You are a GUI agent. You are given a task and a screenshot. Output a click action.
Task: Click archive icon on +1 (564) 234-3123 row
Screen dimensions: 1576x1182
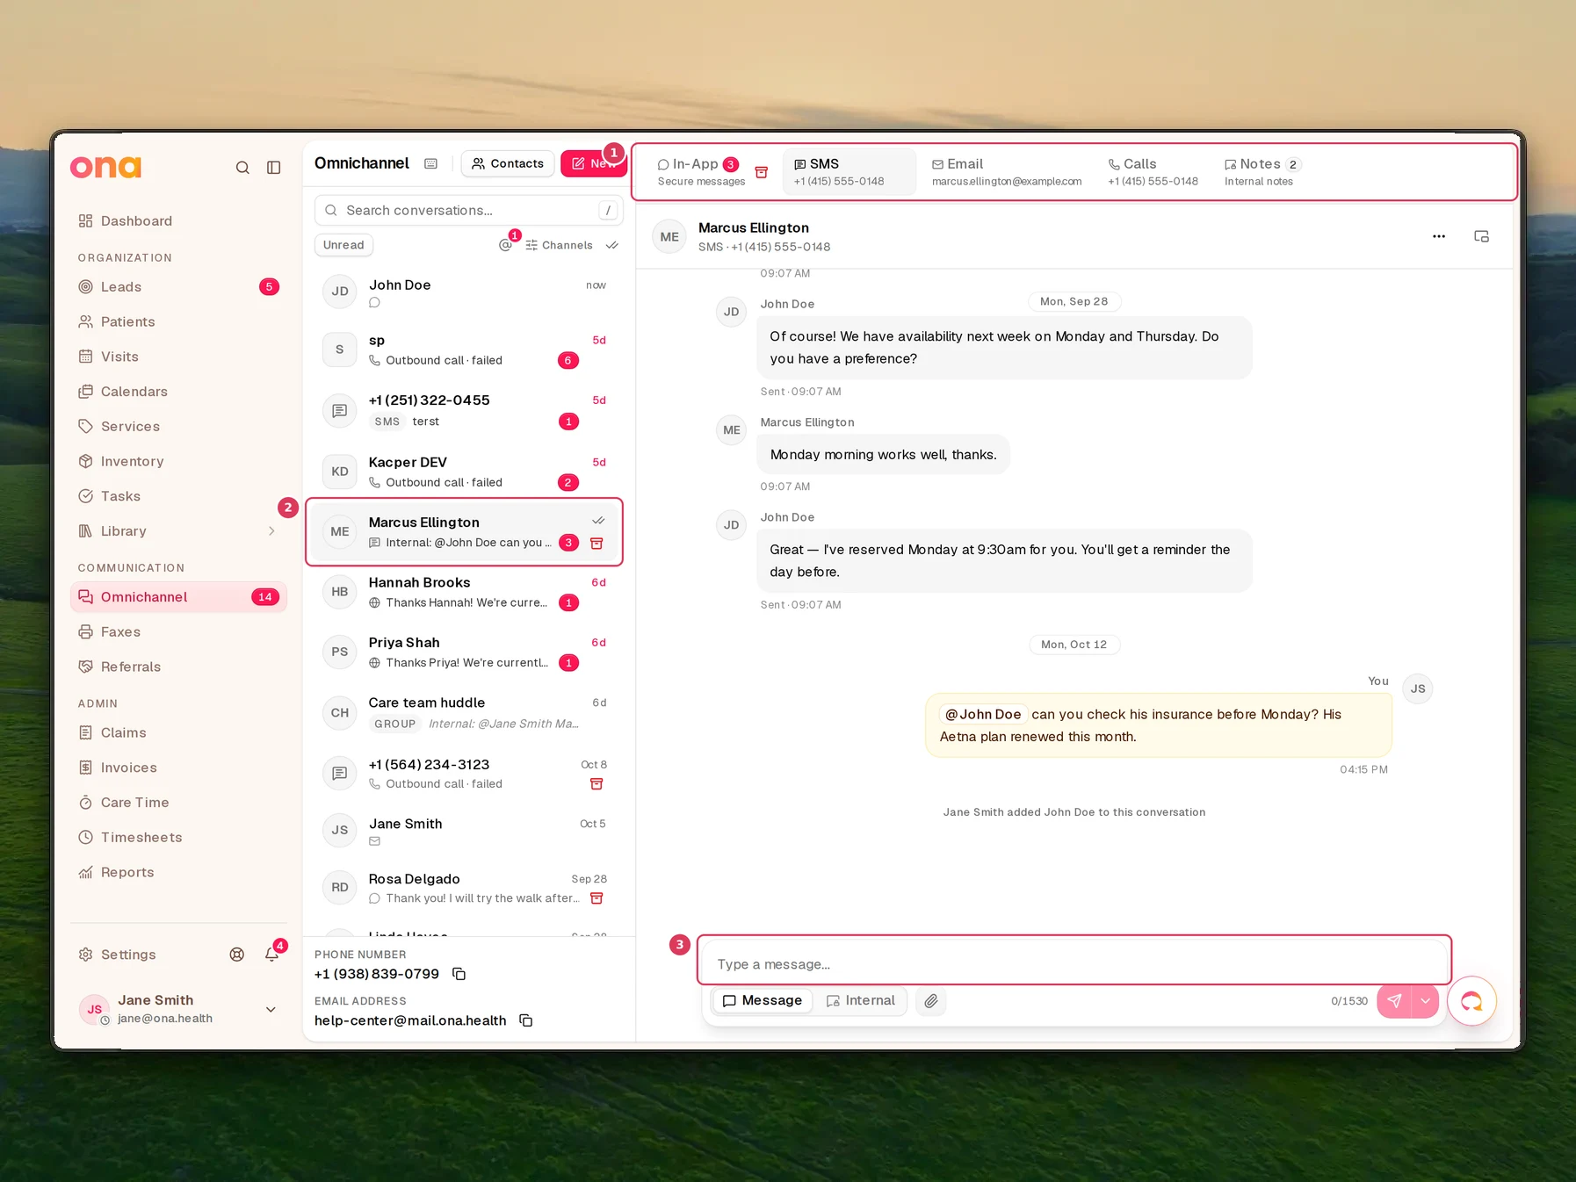click(x=596, y=784)
